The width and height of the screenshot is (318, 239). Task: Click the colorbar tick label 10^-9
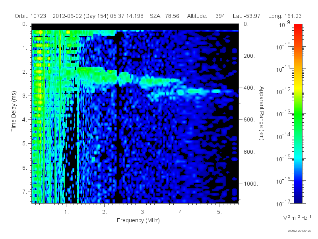[x=285, y=25]
